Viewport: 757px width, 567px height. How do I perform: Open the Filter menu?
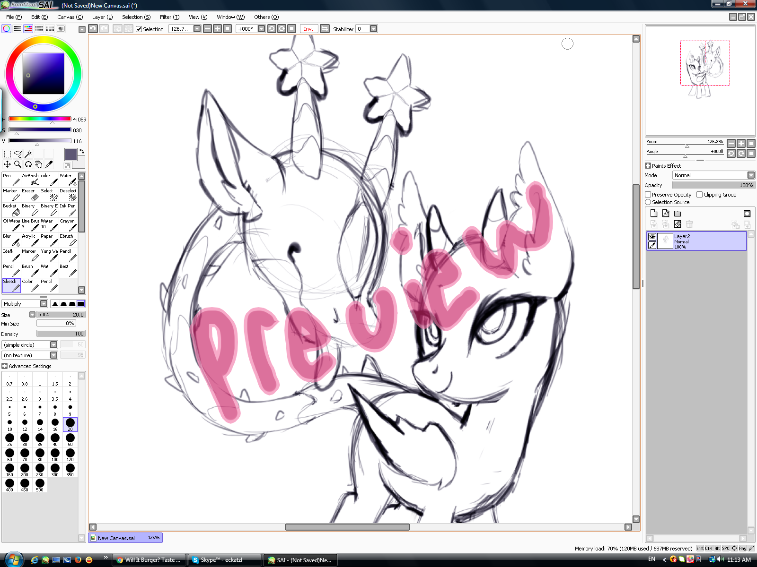click(169, 17)
